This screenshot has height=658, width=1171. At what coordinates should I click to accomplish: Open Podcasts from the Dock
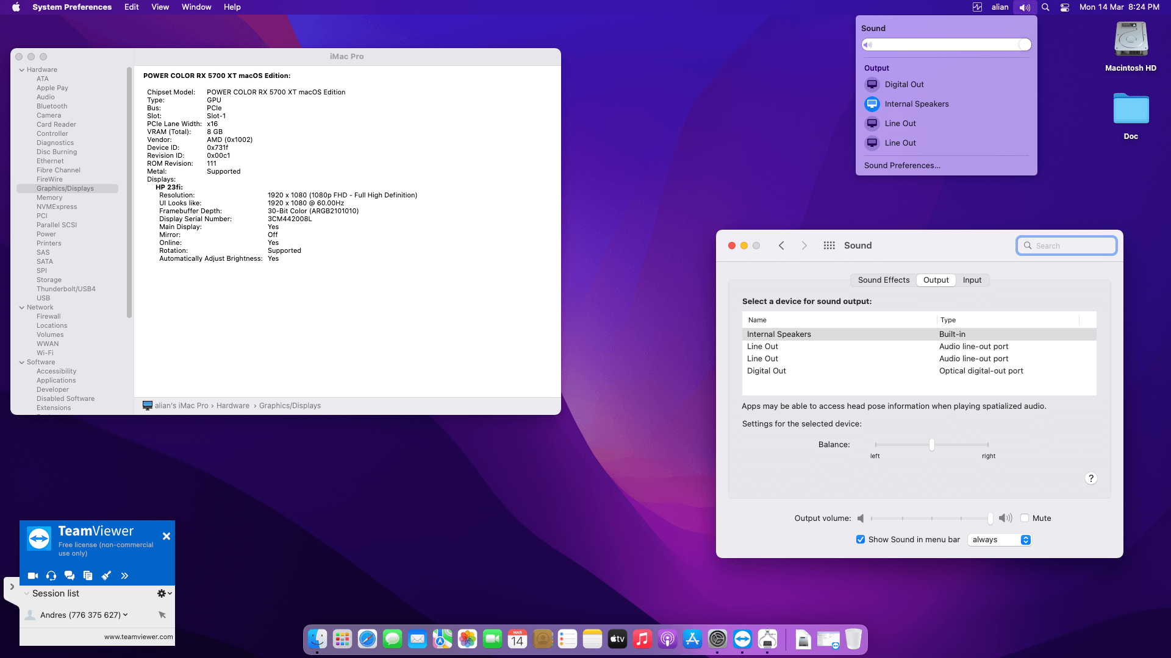coord(667,639)
